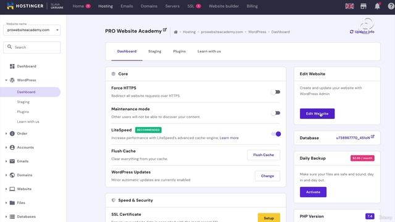The width and height of the screenshot is (395, 222).
Task: Select Staging under WordPress in sidebar
Action: tap(23, 102)
